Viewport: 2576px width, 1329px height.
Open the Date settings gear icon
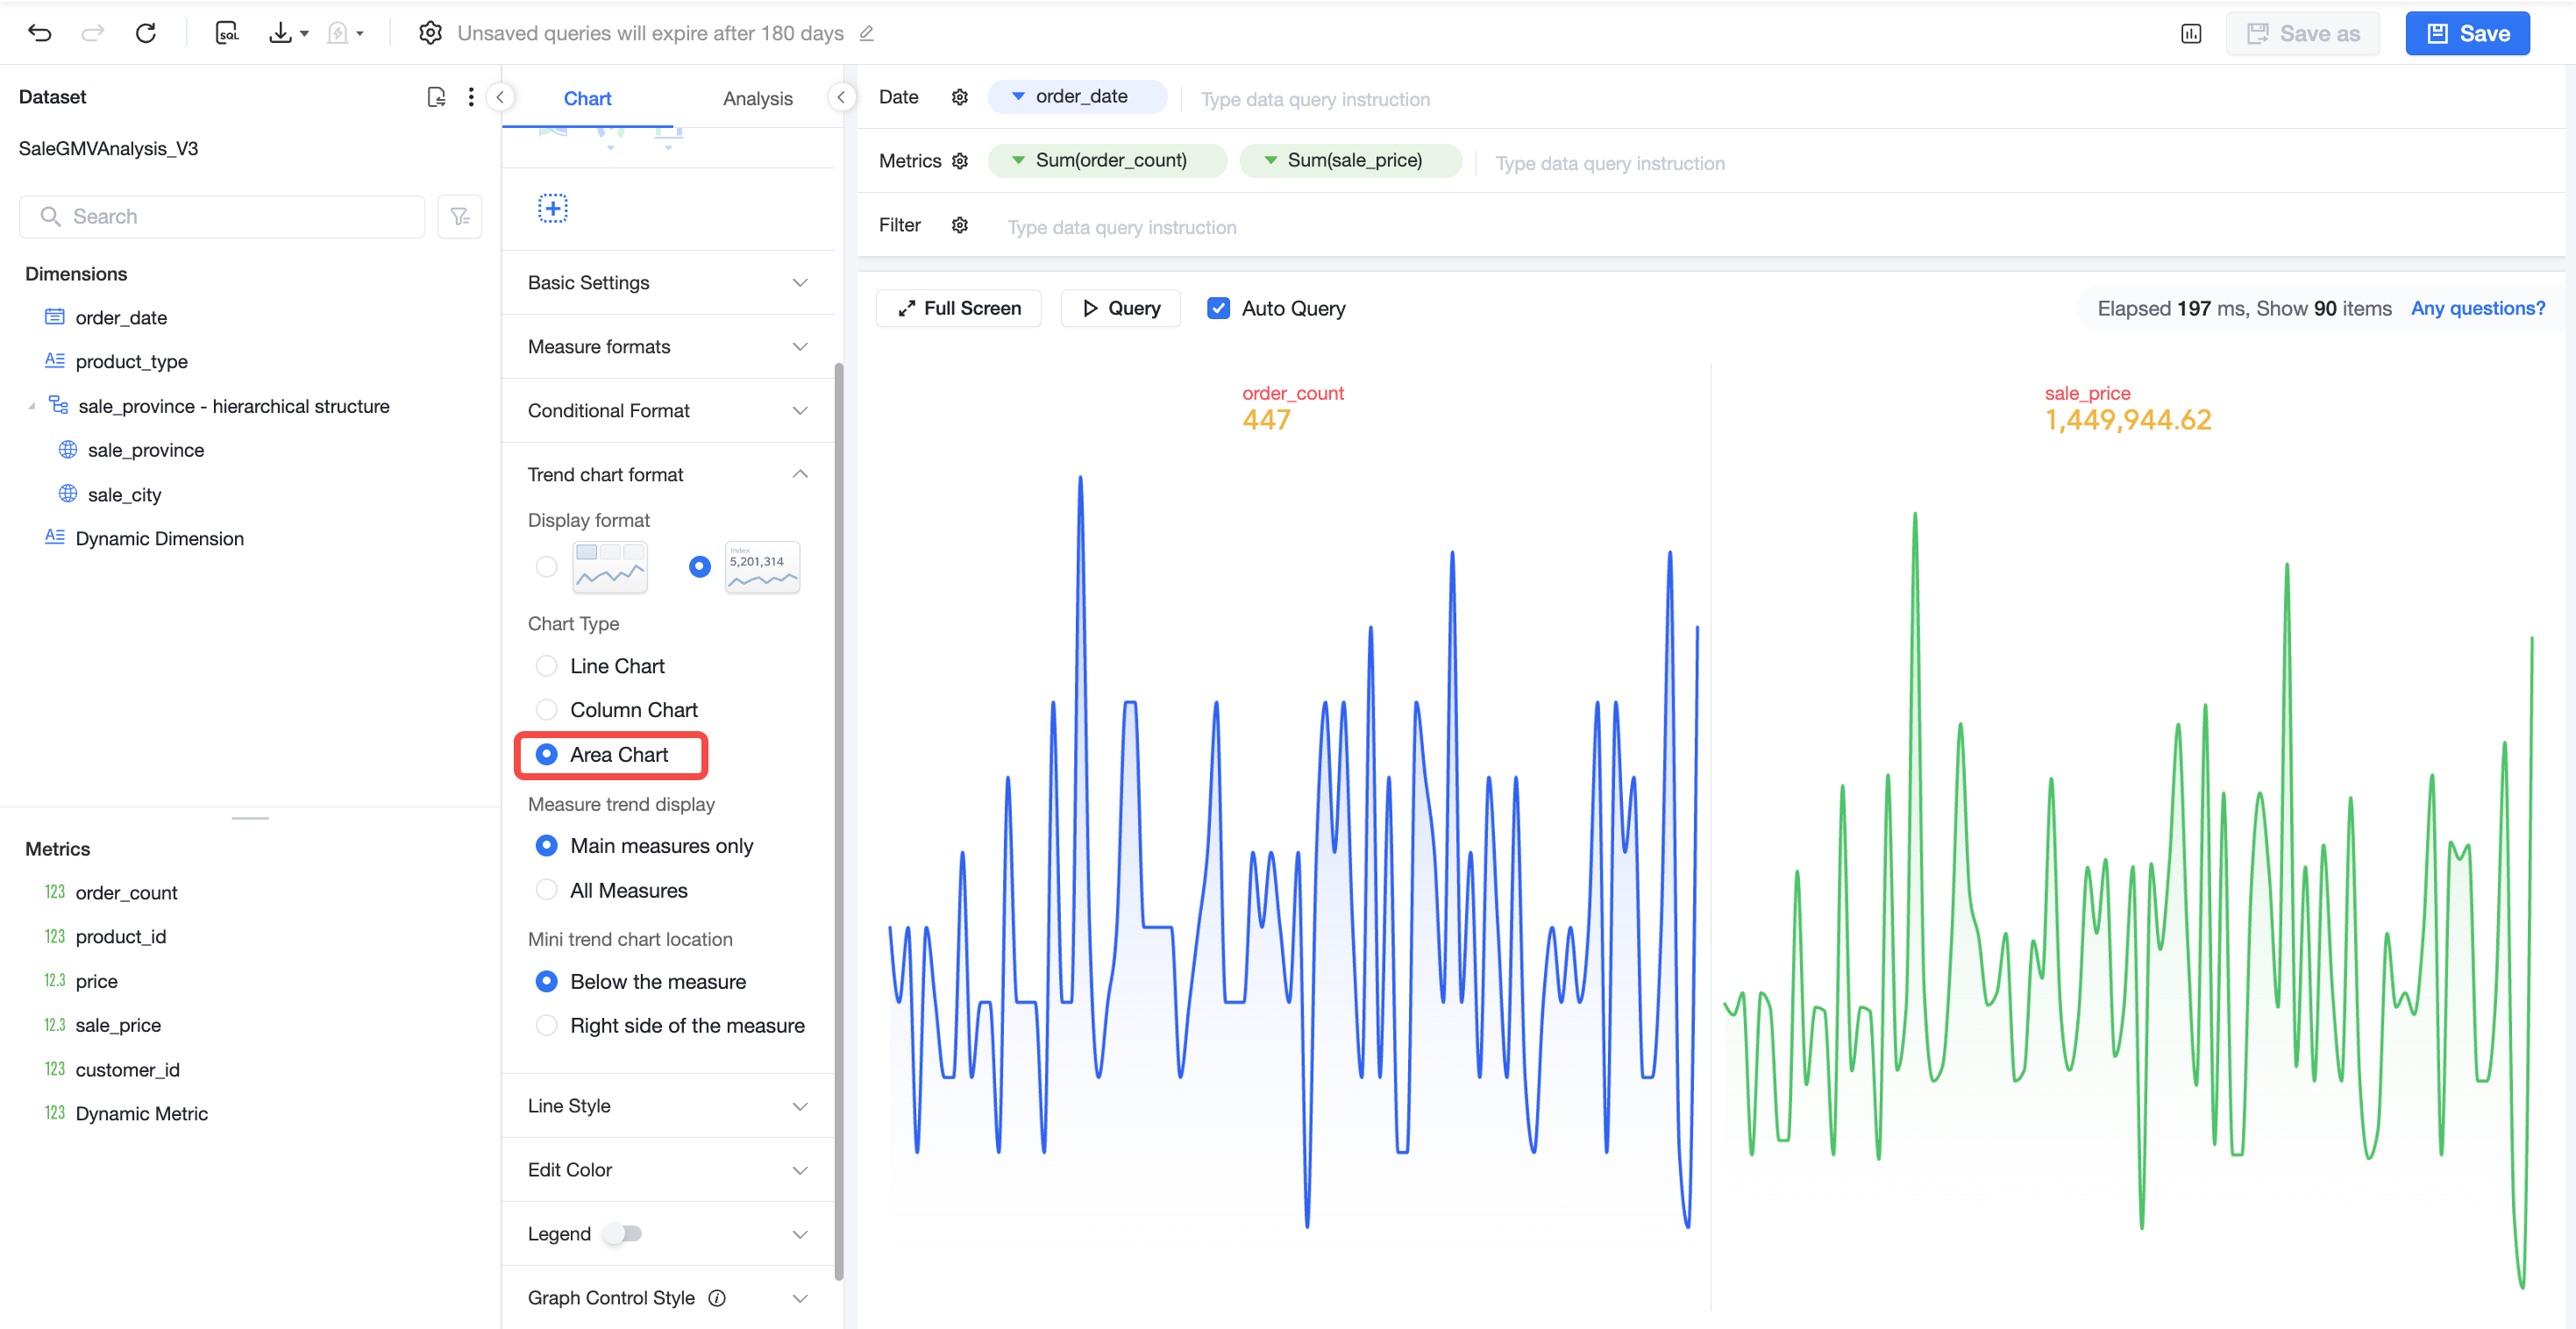click(x=960, y=97)
